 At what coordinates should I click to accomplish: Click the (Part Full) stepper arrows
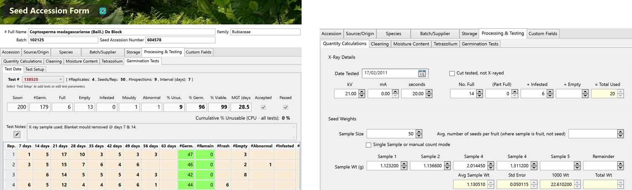pyautogui.click(x=515, y=94)
